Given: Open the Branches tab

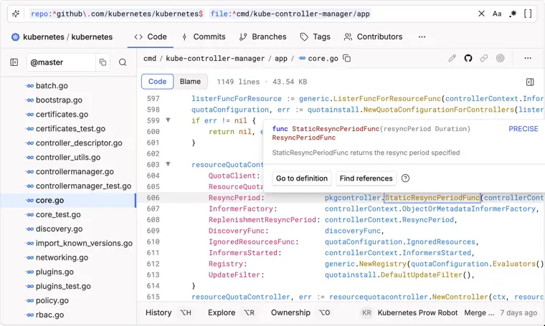Looking at the screenshot, I should (x=262, y=37).
